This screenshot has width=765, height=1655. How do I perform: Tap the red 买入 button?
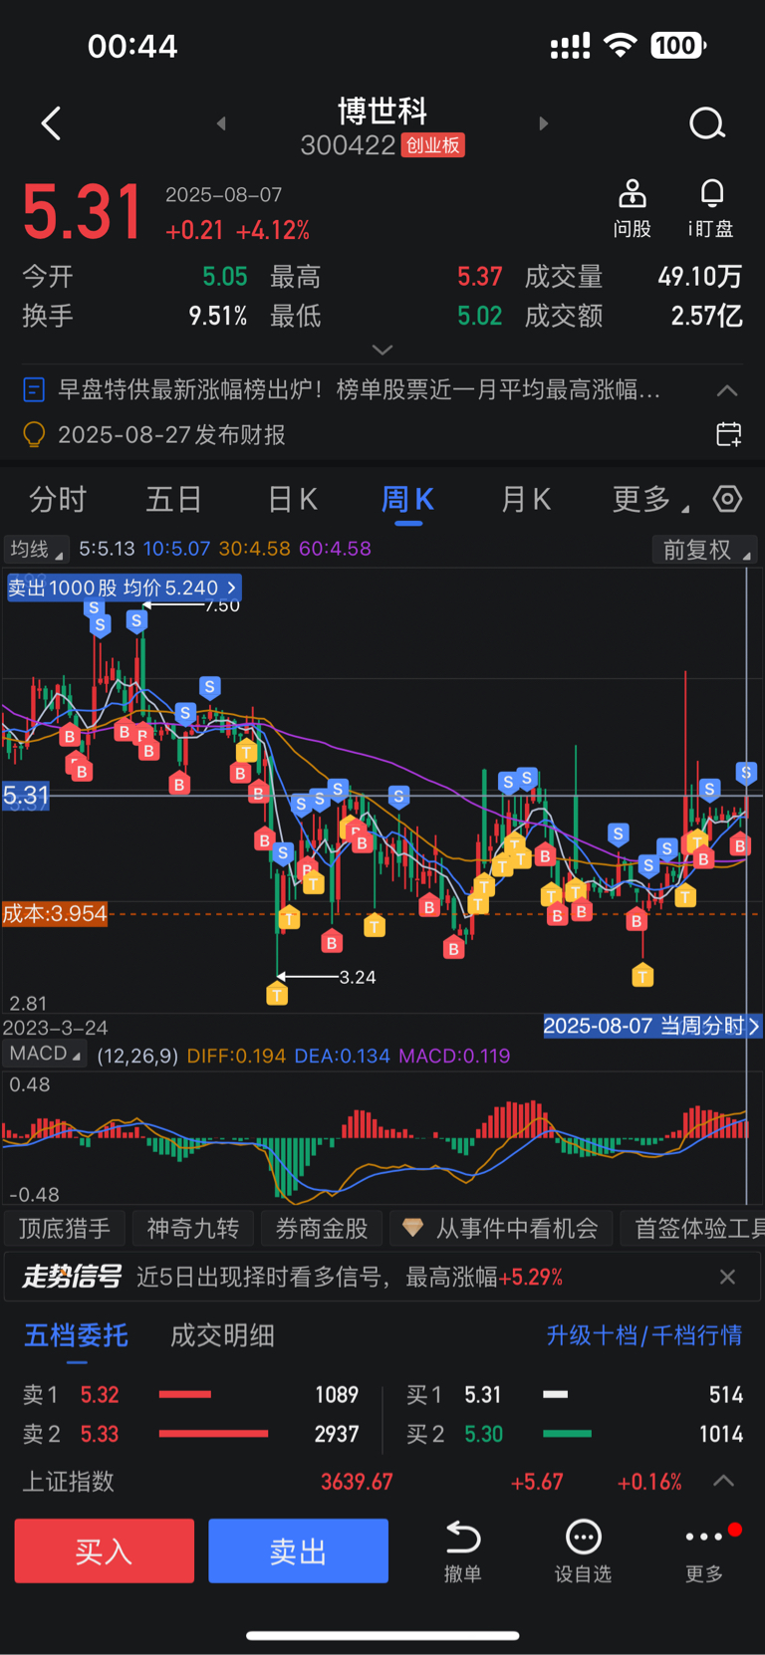[104, 1551]
